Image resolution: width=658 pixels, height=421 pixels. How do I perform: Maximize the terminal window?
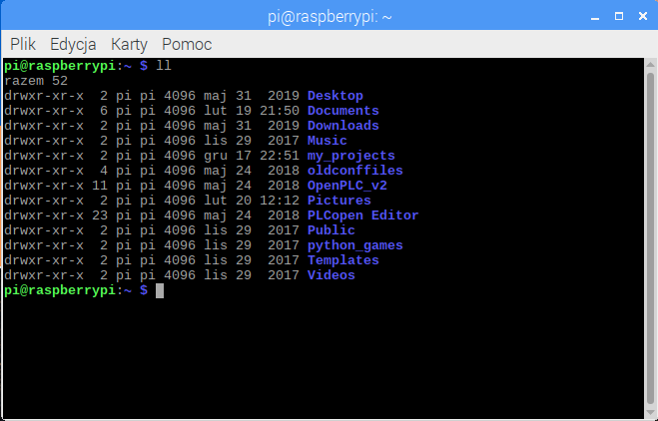611,16
